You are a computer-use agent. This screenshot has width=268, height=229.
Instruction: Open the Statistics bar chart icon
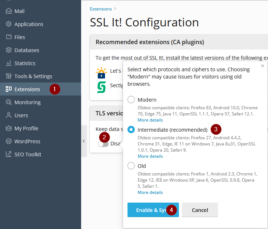pyautogui.click(x=9, y=63)
